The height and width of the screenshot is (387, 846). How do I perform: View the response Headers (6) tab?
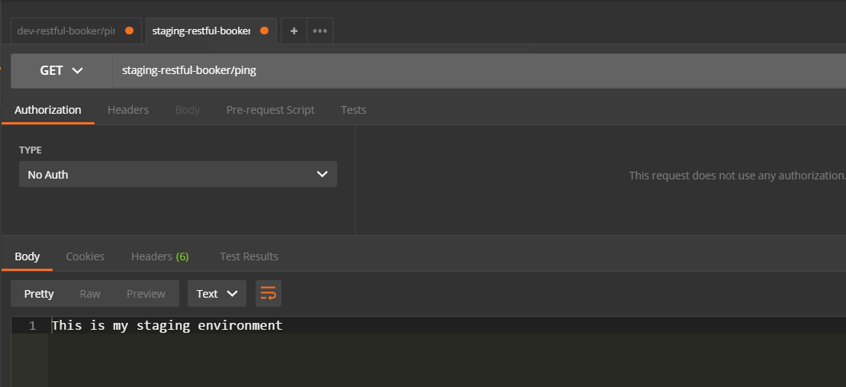[x=159, y=256]
